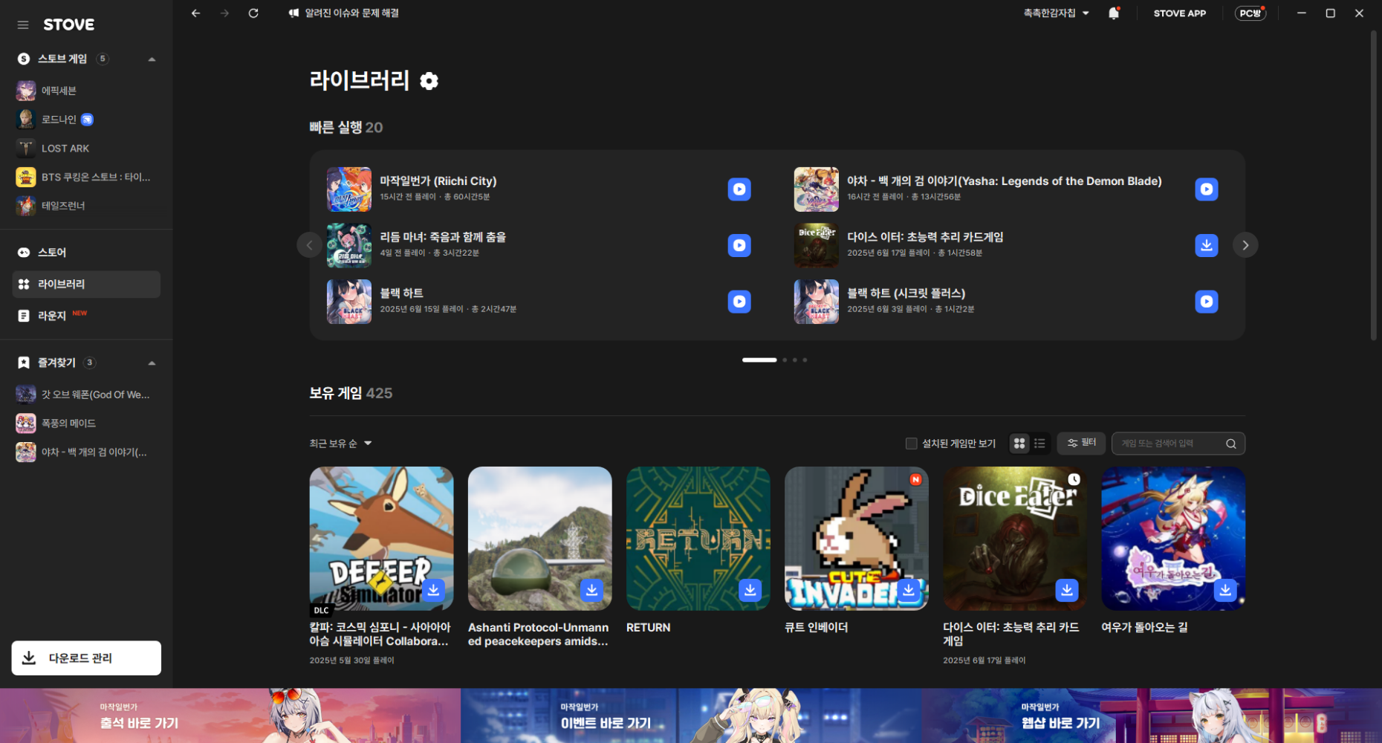Open 최근 보유 순 sort dropdown

pos(340,444)
